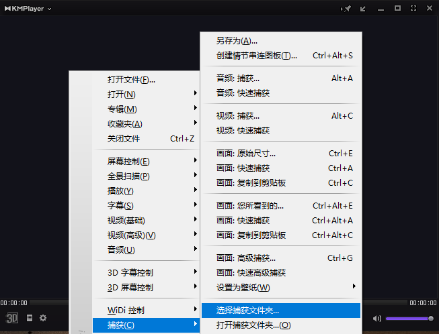The width and height of the screenshot is (439, 334).
Task: Click the compact mode arrow icon
Action: pyautogui.click(x=363, y=9)
